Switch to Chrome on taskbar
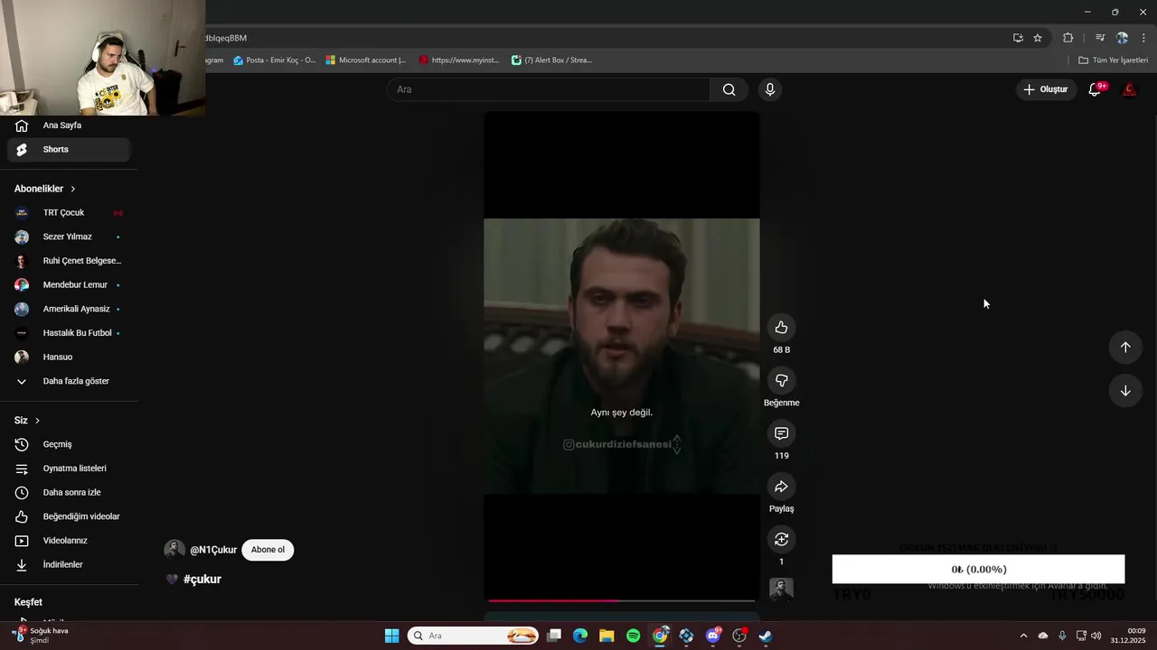This screenshot has height=650, width=1157. click(660, 636)
